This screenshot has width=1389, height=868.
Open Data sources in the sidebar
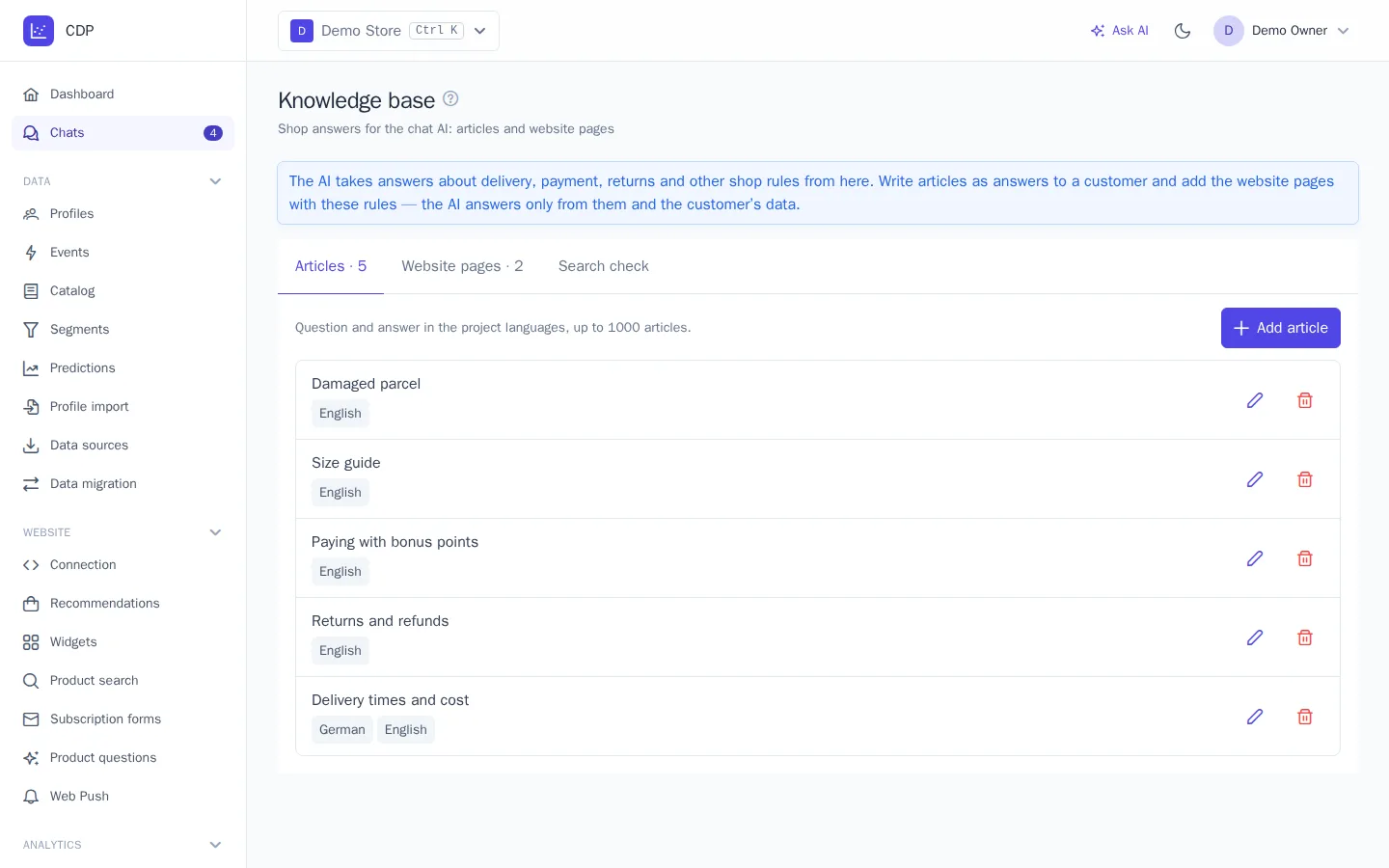pos(123,446)
